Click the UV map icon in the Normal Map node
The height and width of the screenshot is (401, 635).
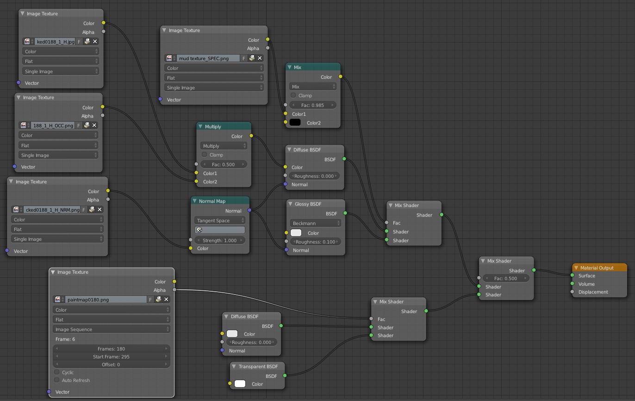(199, 230)
